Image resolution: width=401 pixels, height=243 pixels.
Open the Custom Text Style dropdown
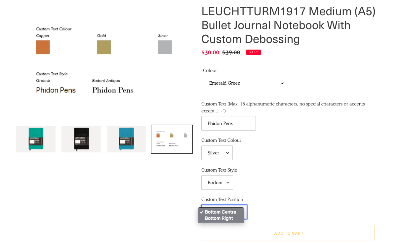click(x=217, y=182)
